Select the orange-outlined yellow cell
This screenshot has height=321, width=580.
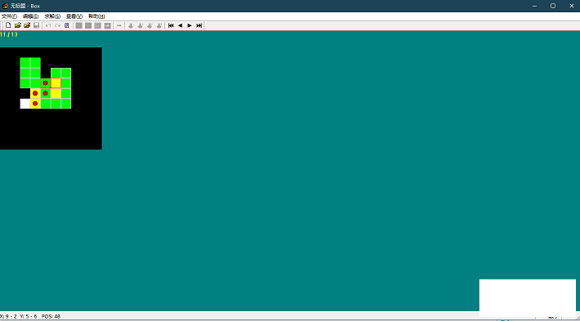[56, 82]
